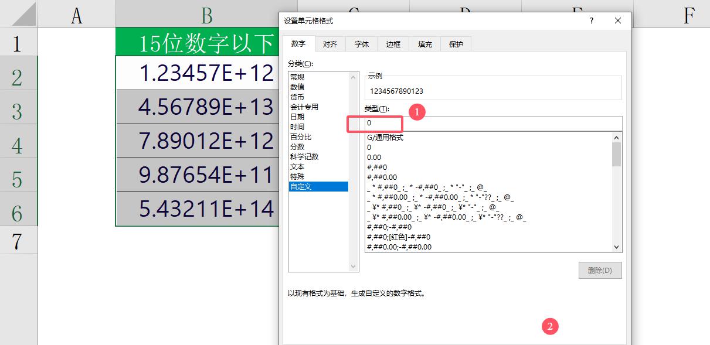Select cell with 4.56789E+13

[197, 107]
